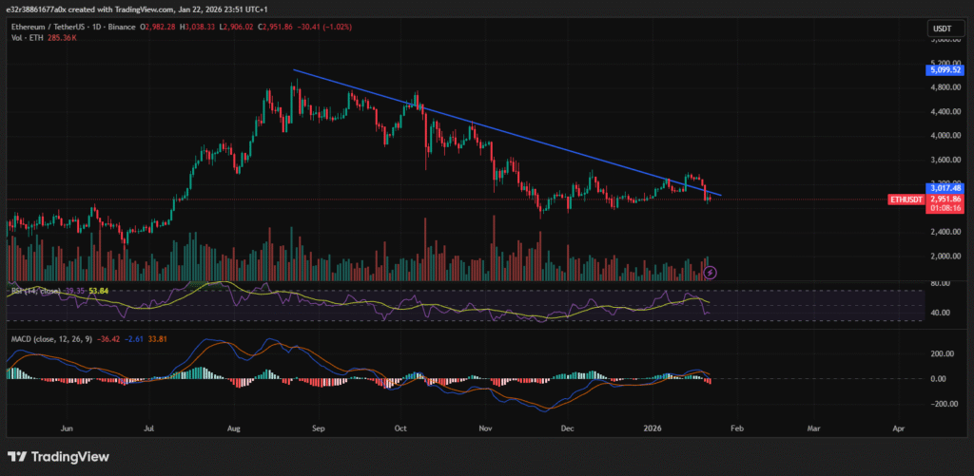Select the Vol · ETH indicator legend
974x476 pixels.
click(x=26, y=38)
